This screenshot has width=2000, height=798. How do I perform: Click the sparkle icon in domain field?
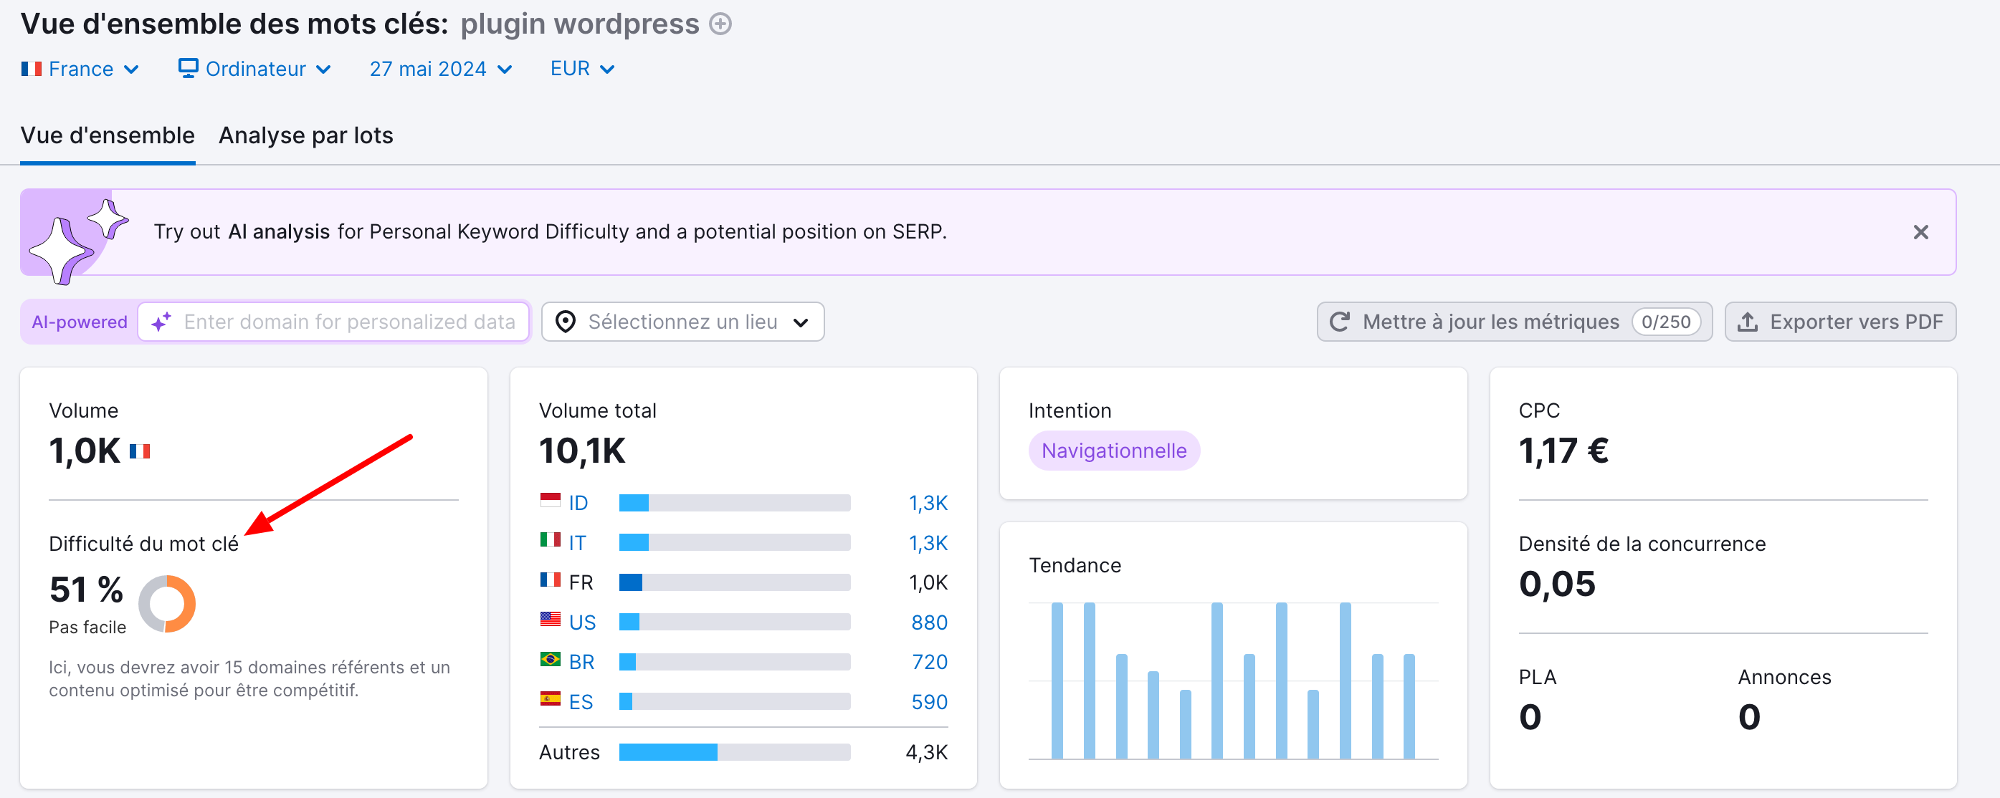click(x=161, y=322)
